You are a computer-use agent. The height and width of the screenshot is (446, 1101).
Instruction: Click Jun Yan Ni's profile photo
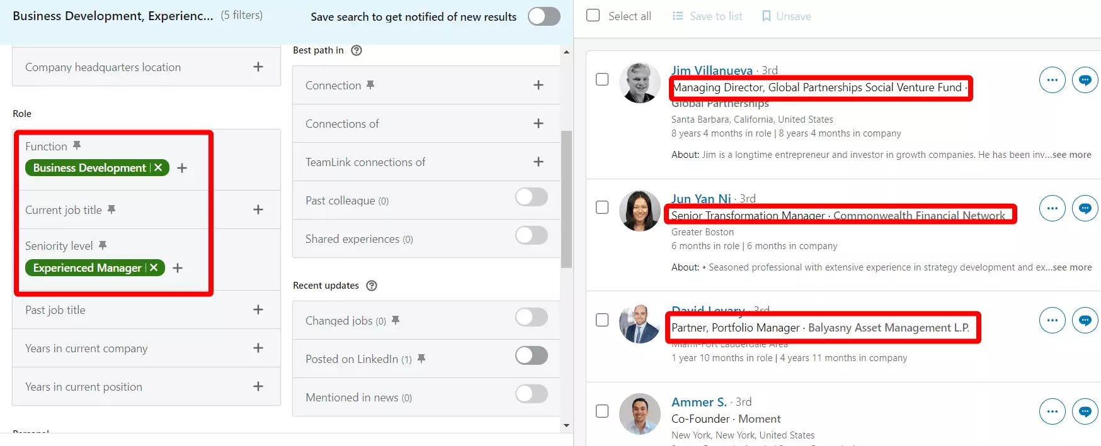pyautogui.click(x=639, y=211)
